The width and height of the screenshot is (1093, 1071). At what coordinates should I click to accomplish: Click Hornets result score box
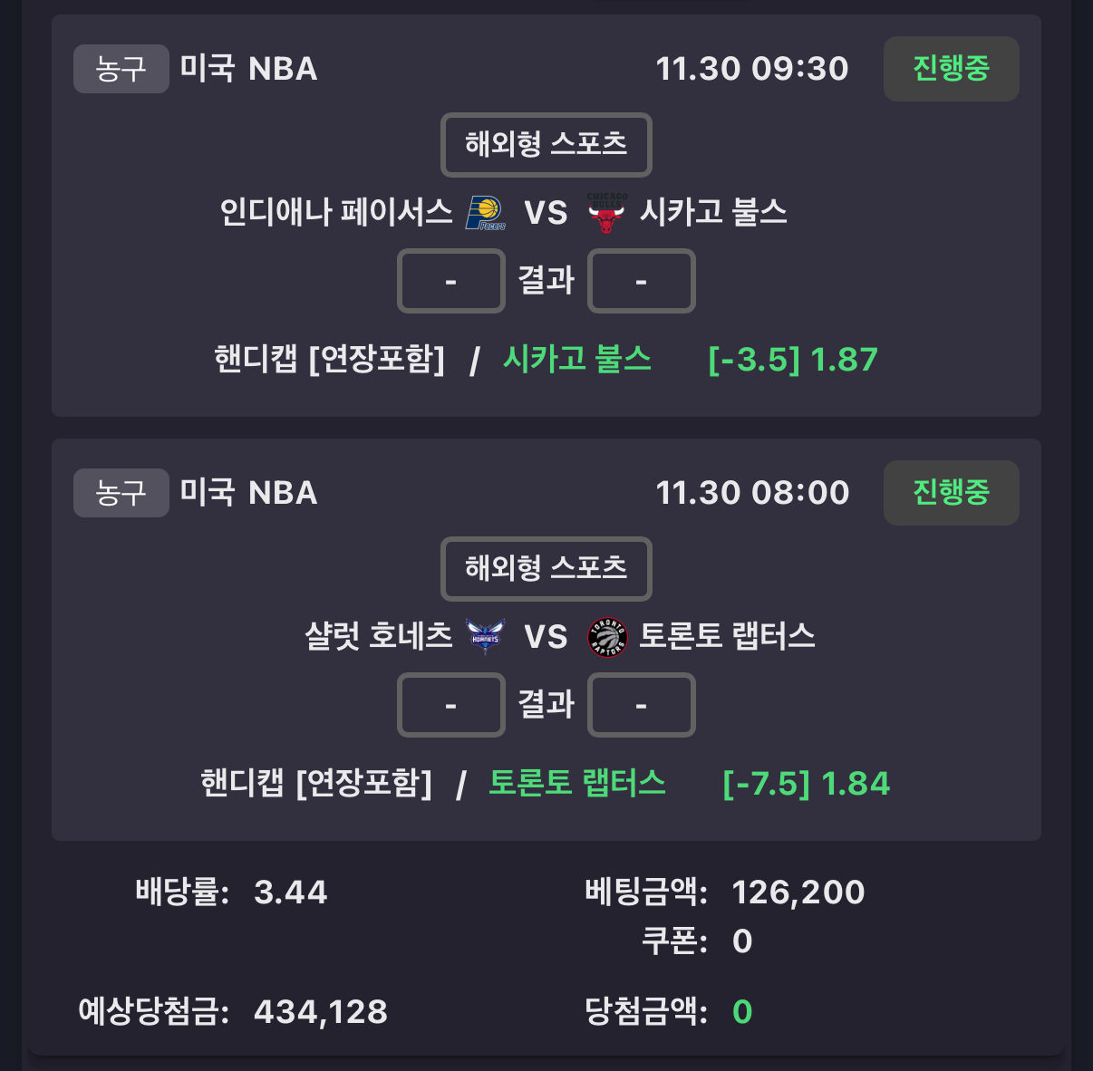tap(450, 705)
